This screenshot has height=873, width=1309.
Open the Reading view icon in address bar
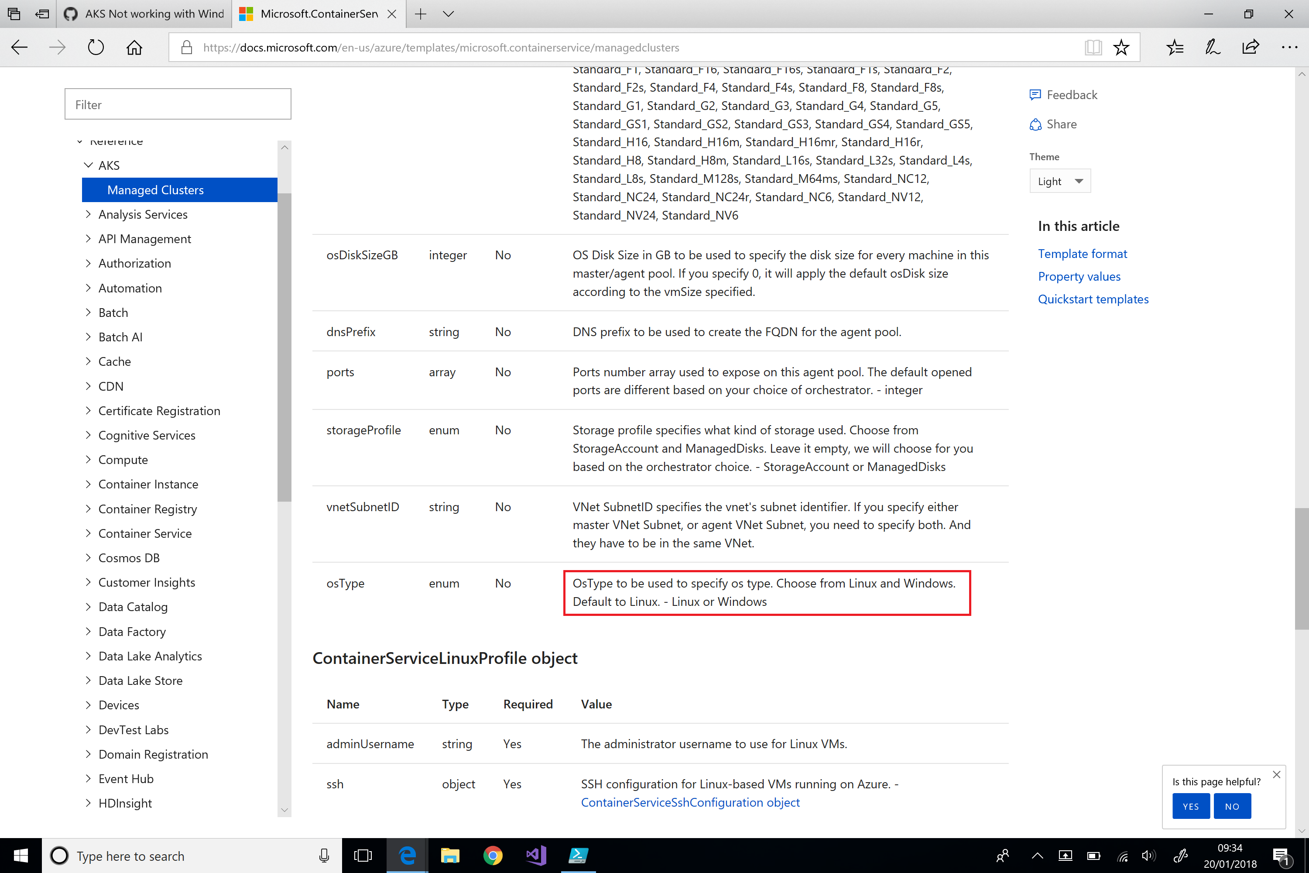click(x=1093, y=47)
